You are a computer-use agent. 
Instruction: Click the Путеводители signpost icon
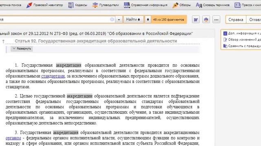[x=95, y=5]
